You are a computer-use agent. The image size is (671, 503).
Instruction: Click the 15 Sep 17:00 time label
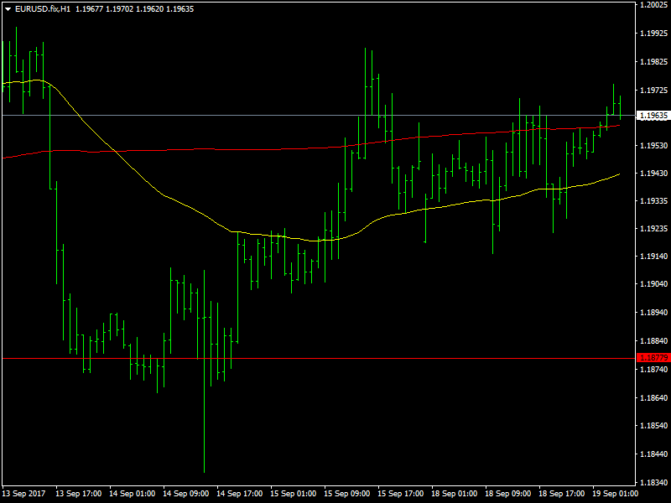tap(401, 494)
